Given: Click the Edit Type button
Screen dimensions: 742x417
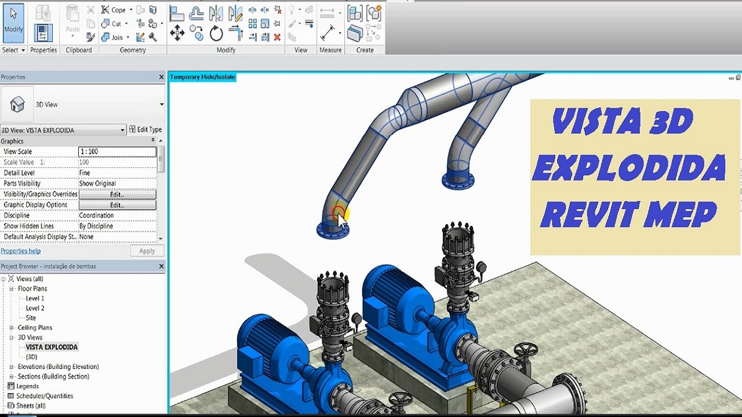Looking at the screenshot, I should pos(145,130).
